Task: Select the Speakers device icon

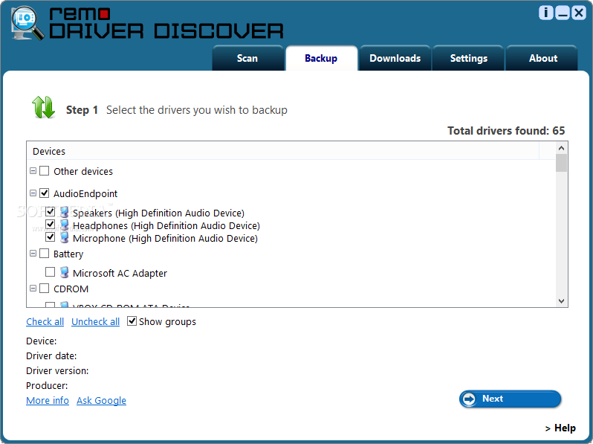Action: 65,212
